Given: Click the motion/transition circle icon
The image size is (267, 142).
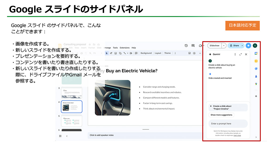Looking at the screenshot, I should point(194,53).
